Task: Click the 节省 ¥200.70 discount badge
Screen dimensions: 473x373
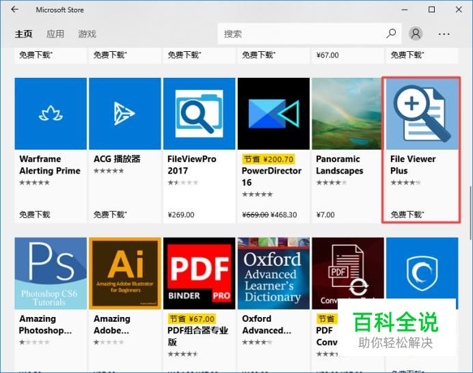Action: 268,159
